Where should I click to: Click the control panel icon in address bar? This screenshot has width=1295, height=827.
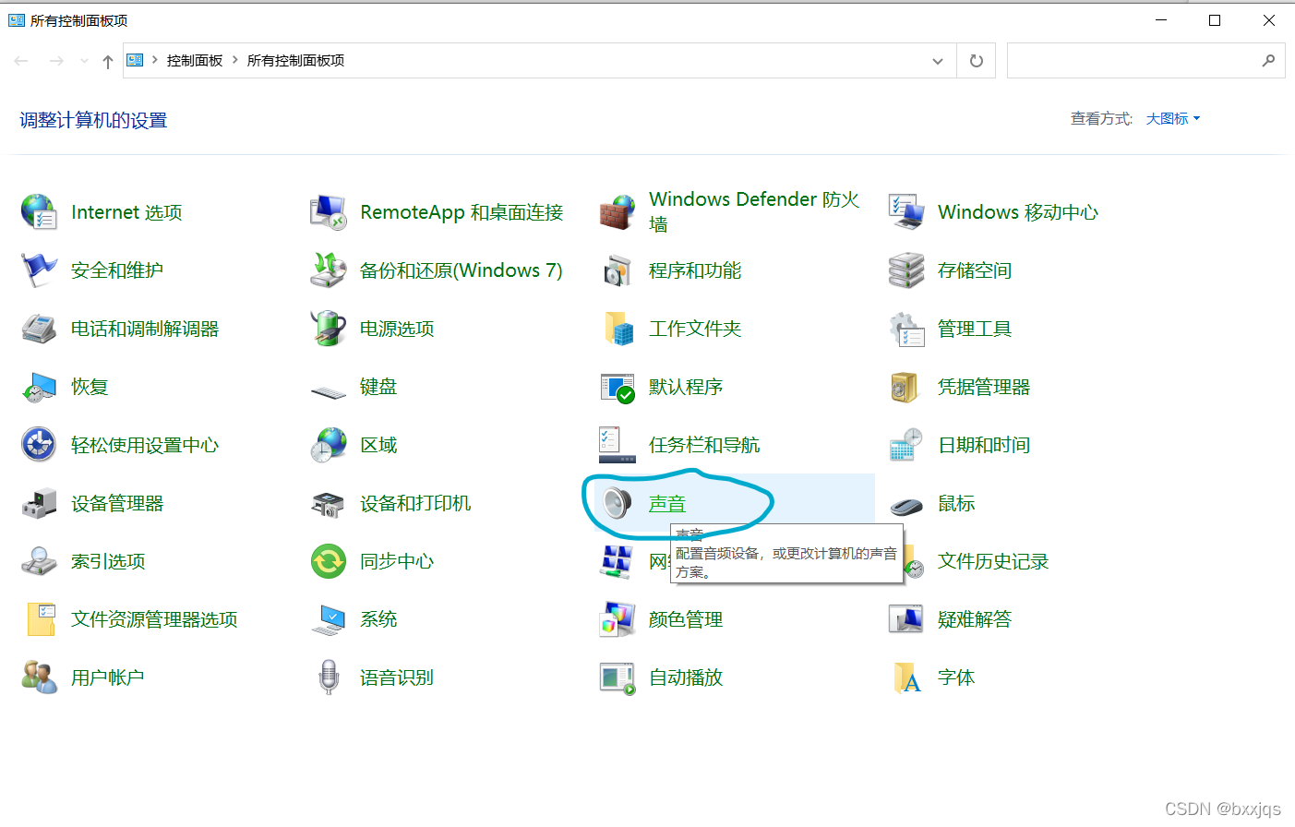(135, 60)
